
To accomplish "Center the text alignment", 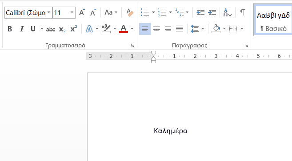I will pyautogui.click(x=156, y=29).
